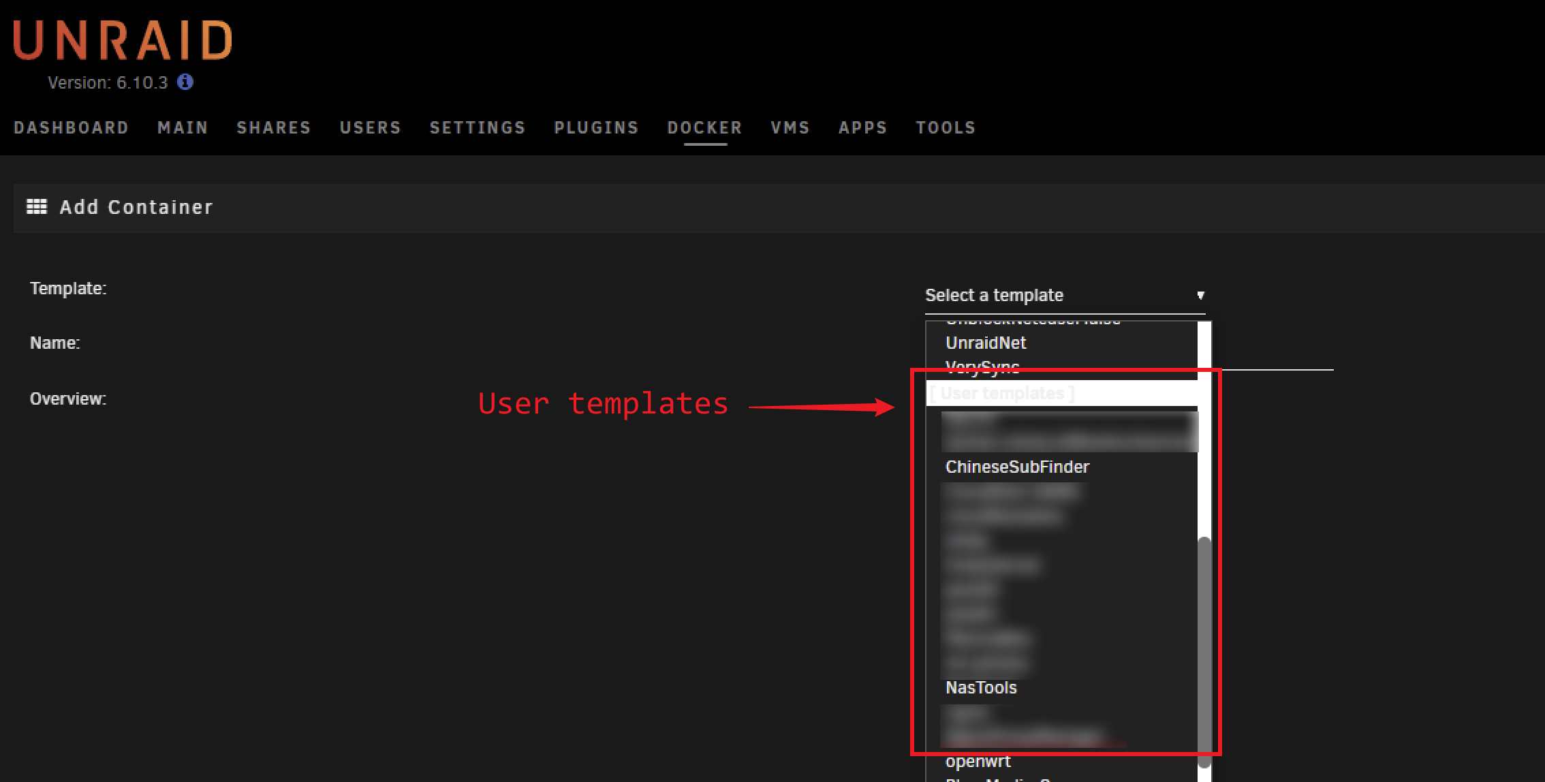Open the APPS section
The height and width of the screenshot is (782, 1545).
point(860,127)
